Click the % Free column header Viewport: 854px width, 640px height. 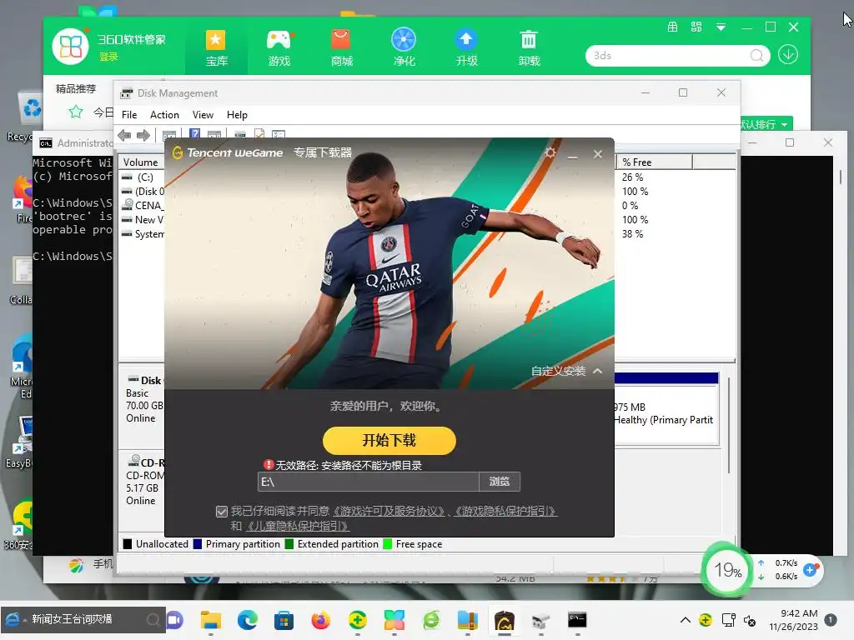(x=654, y=162)
